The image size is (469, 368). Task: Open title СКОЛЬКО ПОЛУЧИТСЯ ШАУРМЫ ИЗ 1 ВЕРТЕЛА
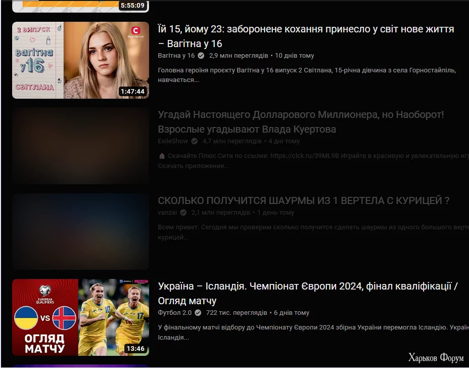click(x=304, y=200)
